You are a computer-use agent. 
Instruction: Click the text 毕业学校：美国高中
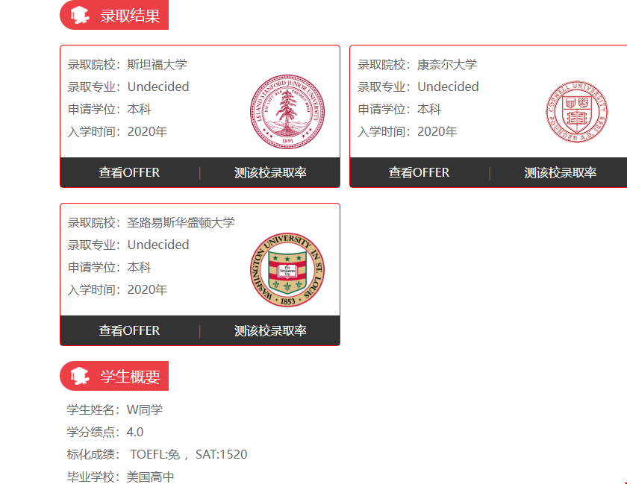pos(120,477)
